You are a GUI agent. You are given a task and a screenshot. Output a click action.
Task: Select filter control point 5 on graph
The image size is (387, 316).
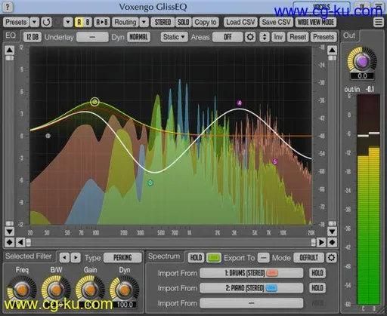pos(275,161)
